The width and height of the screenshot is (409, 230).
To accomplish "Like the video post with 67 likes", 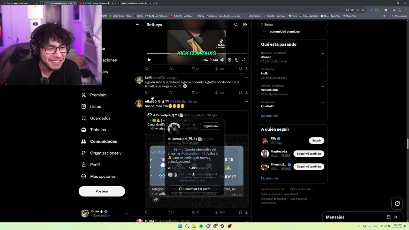I will [x=195, y=69].
